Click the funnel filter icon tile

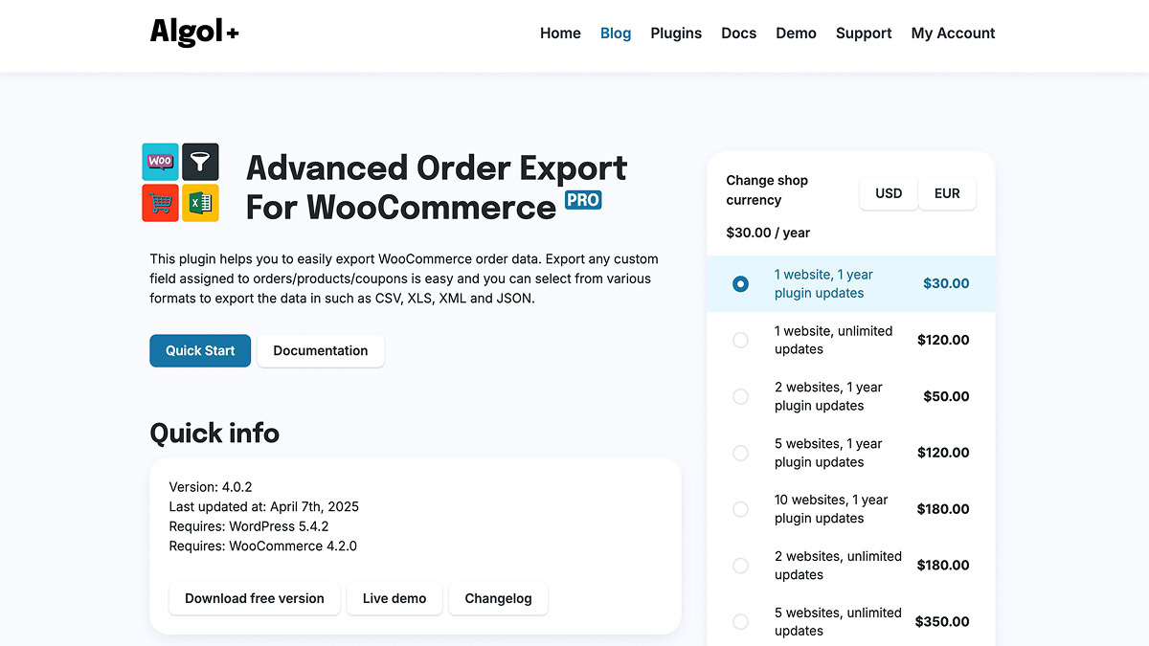201,162
